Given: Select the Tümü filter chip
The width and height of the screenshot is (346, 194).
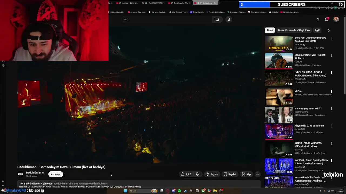Looking at the screenshot, I should [x=270, y=30].
